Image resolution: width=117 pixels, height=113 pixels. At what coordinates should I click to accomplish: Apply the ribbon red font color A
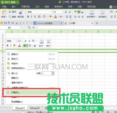(55, 17)
